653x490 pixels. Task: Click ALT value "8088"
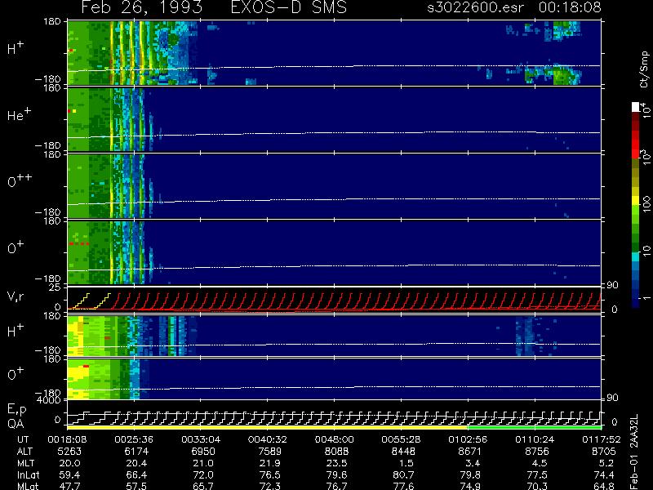(336, 452)
